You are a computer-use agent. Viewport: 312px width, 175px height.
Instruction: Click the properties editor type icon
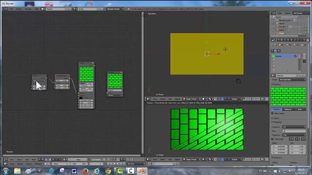click(x=273, y=40)
